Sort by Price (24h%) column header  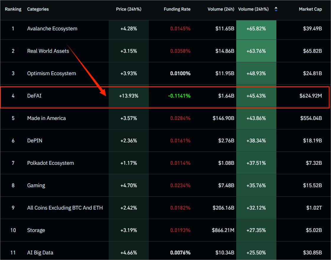(128, 9)
